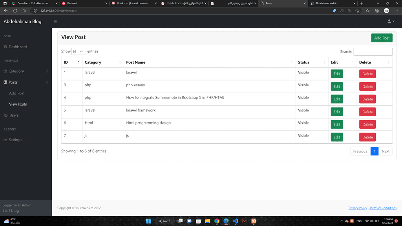Open the shopping price tag icon
Image resolution: width=402 pixels, height=226 pixels.
334,11
